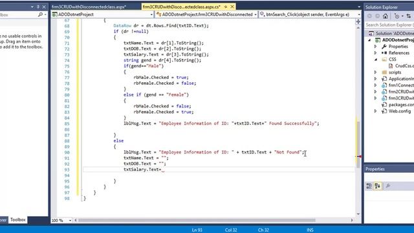Click 'txtSalary.Text=' on line 93

[x=142, y=170]
